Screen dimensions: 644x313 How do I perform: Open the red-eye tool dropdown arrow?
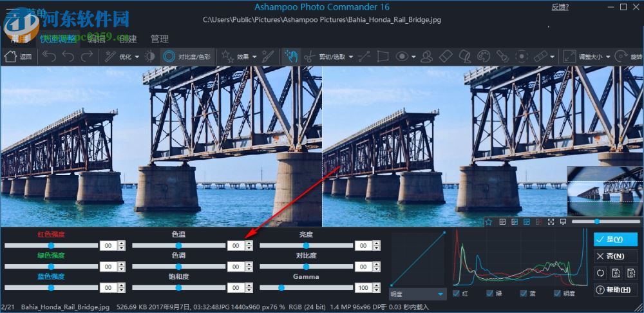[x=413, y=57]
